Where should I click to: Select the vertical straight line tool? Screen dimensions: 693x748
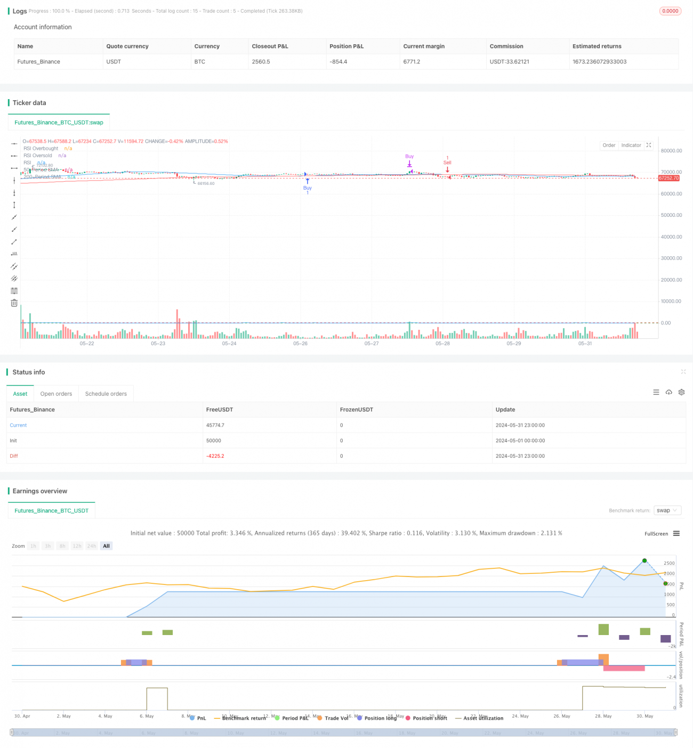(x=14, y=181)
